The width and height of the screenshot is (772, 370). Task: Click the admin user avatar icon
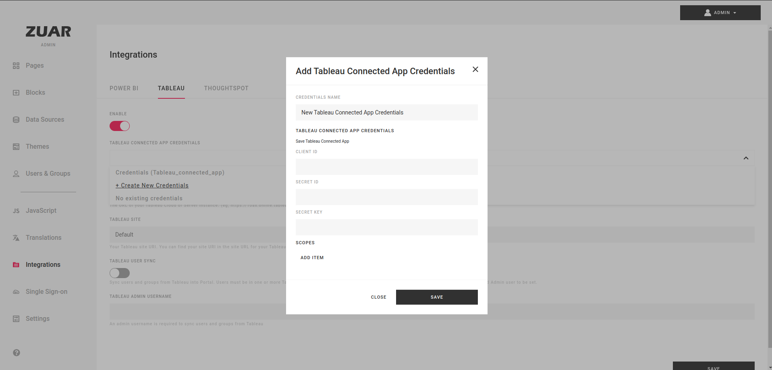[x=708, y=13]
